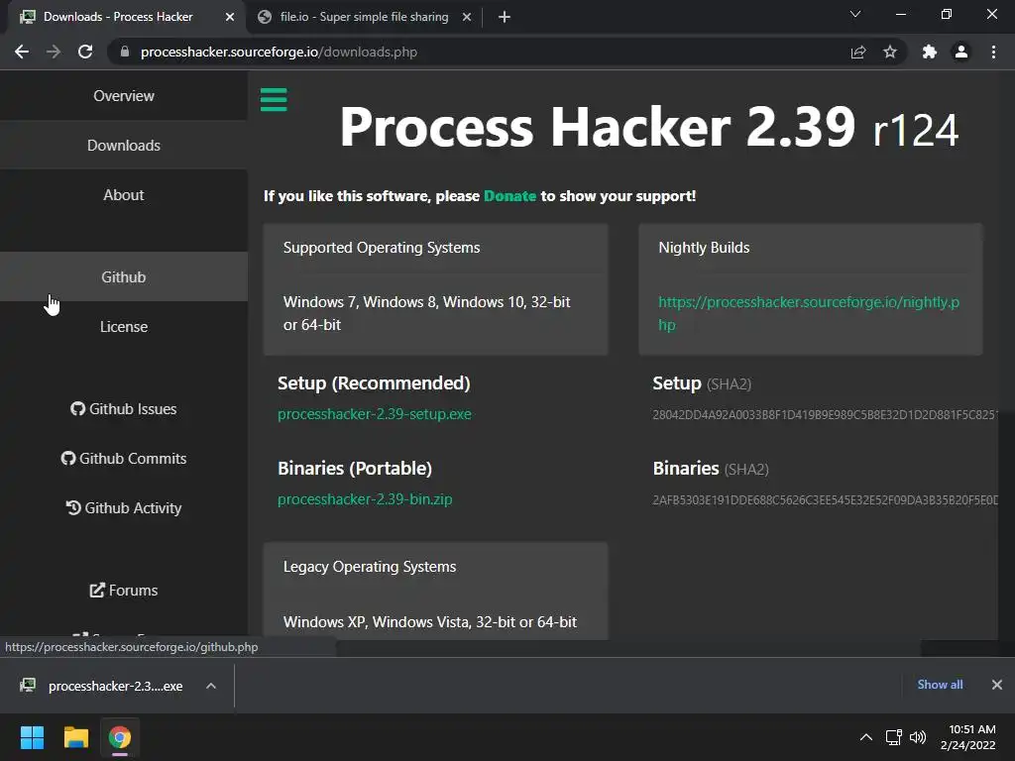Click the volume speaker tray icon

pyautogui.click(x=917, y=737)
